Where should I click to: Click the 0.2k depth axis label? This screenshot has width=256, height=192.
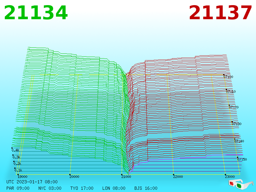tap(17, 164)
